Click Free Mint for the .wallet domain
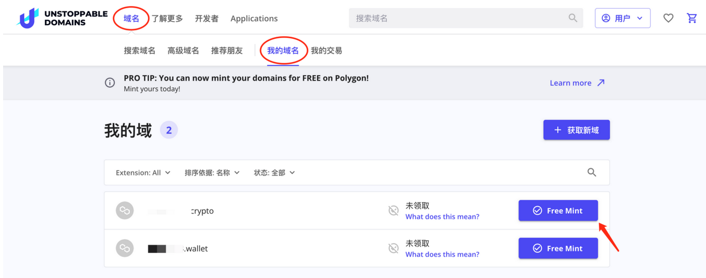Image resolution: width=706 pixels, height=278 pixels. (558, 248)
